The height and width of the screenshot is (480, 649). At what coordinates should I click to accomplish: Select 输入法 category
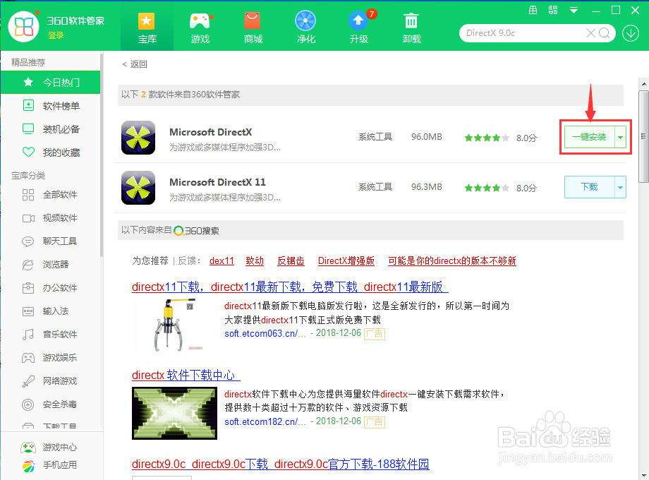click(51, 311)
